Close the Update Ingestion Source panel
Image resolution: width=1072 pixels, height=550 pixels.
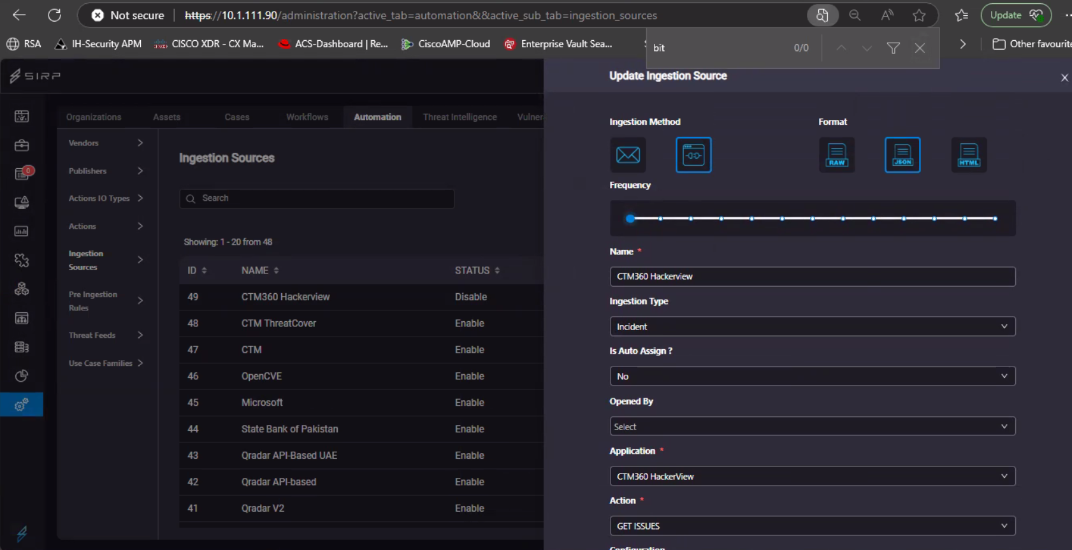click(x=1064, y=78)
